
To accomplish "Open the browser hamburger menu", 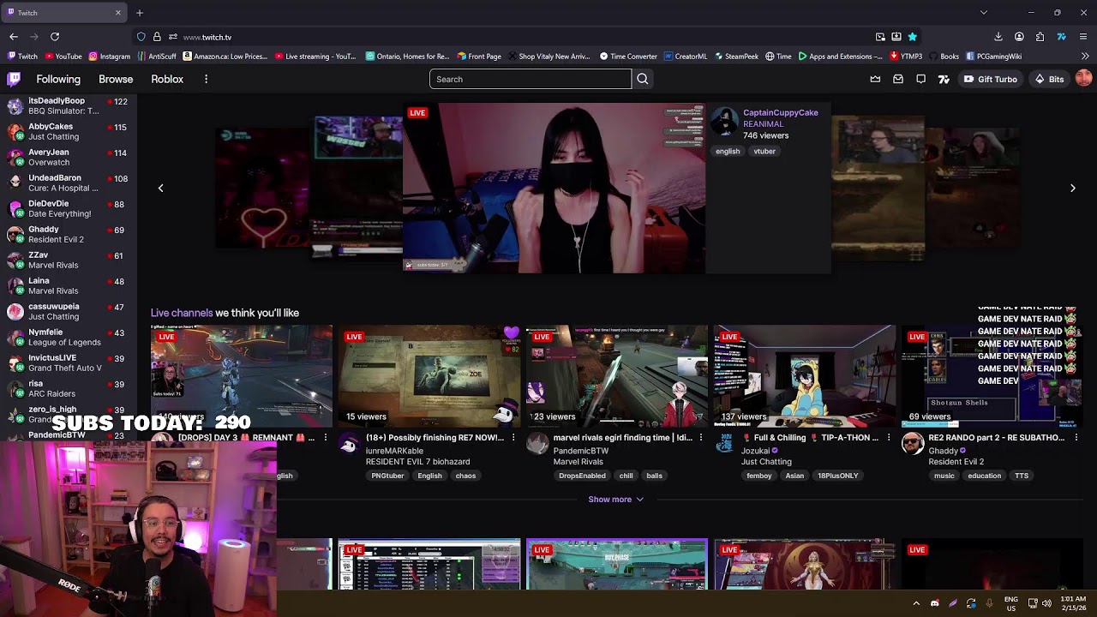I will coord(1083,37).
